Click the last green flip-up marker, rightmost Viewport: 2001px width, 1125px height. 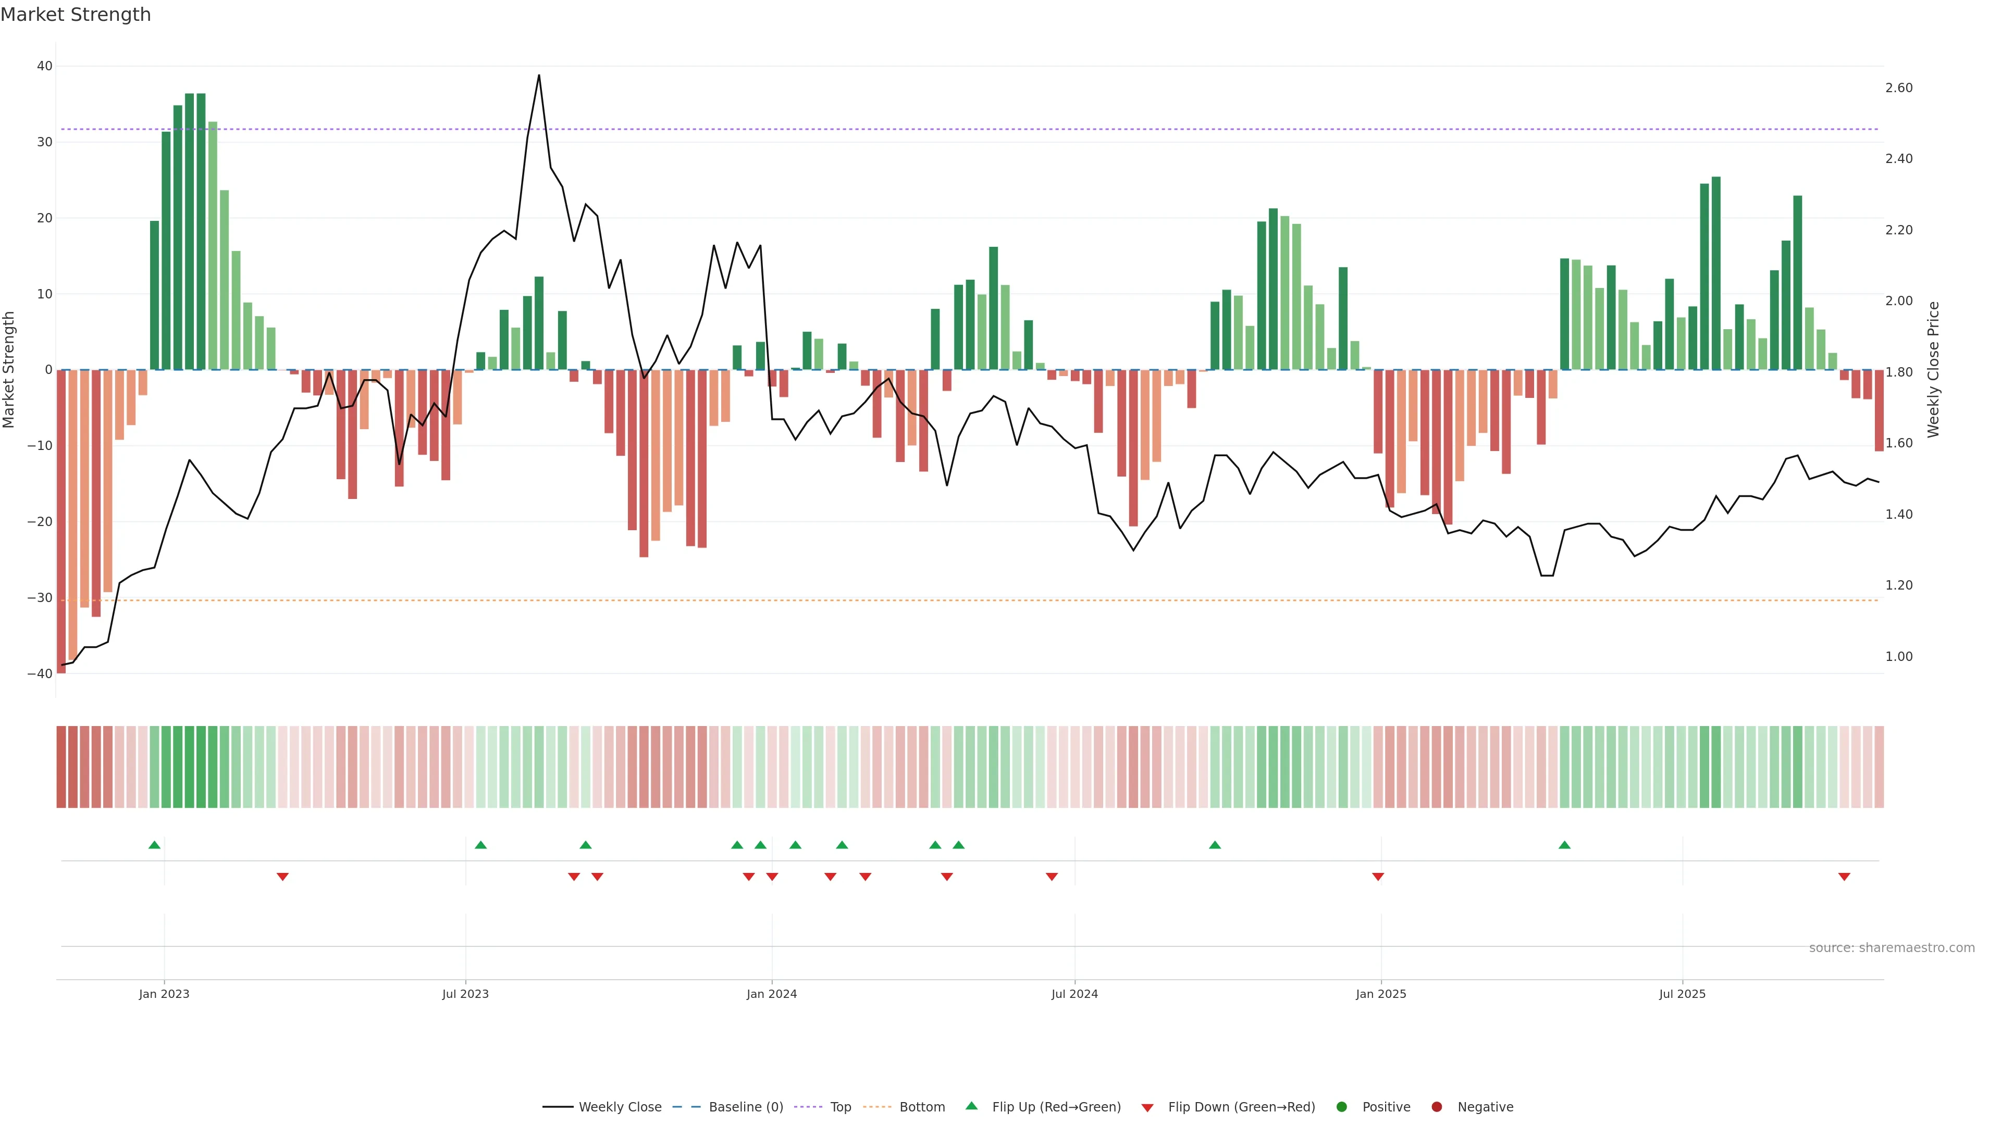[1564, 845]
